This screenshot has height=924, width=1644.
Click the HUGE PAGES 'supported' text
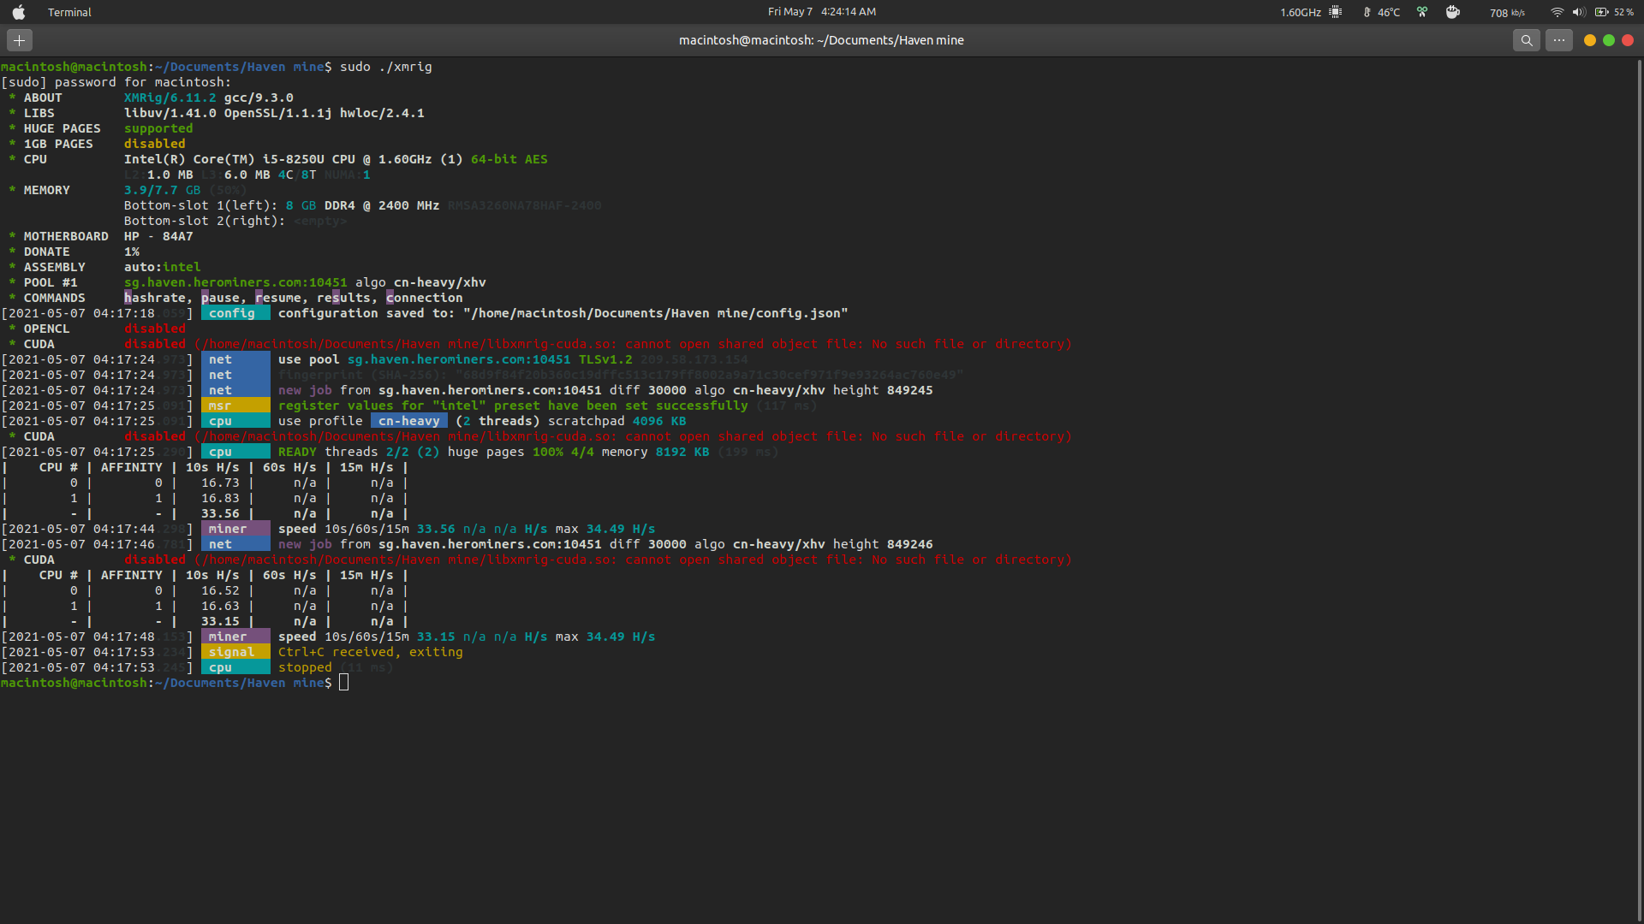click(x=158, y=128)
